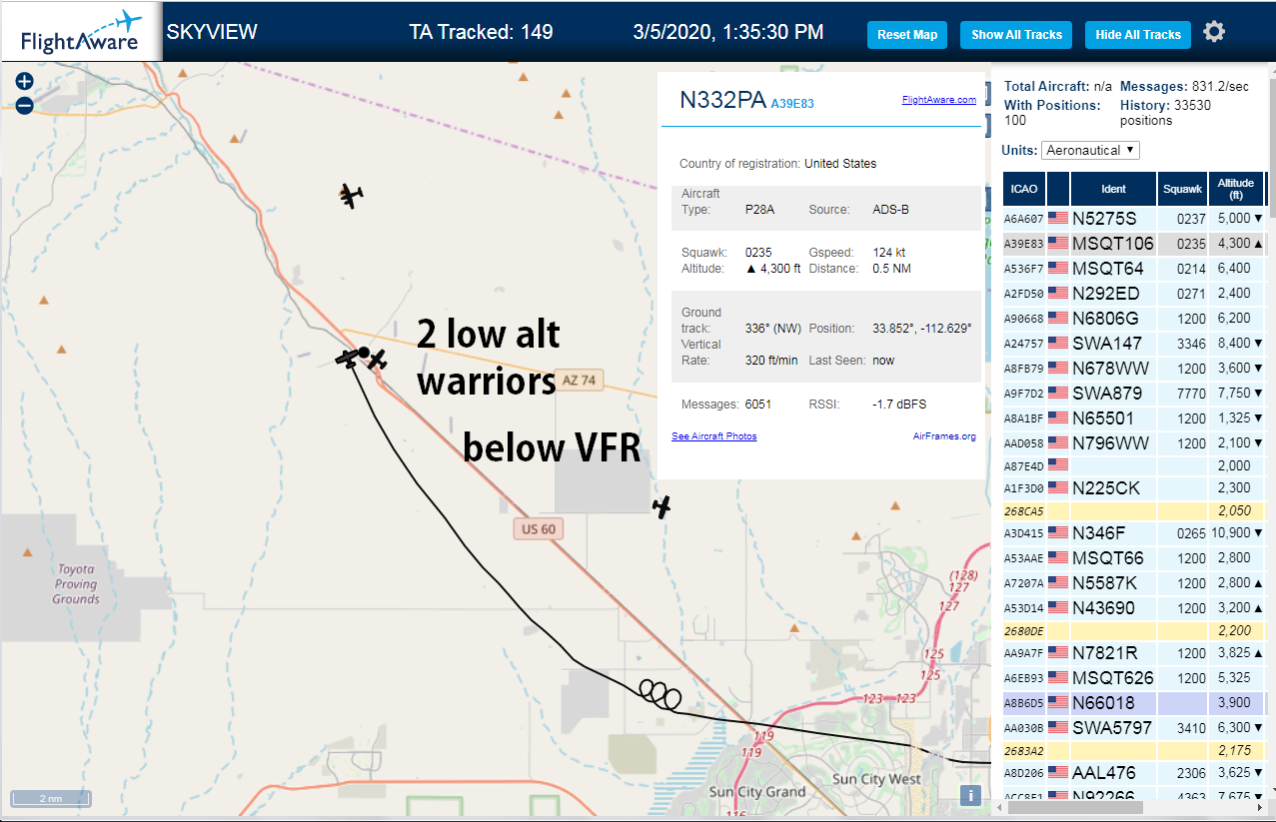Zoom in the map with plus button
This screenshot has width=1276, height=822.
[25, 82]
